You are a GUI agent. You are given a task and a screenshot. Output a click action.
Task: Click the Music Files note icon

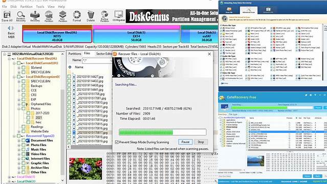click(x=28, y=149)
